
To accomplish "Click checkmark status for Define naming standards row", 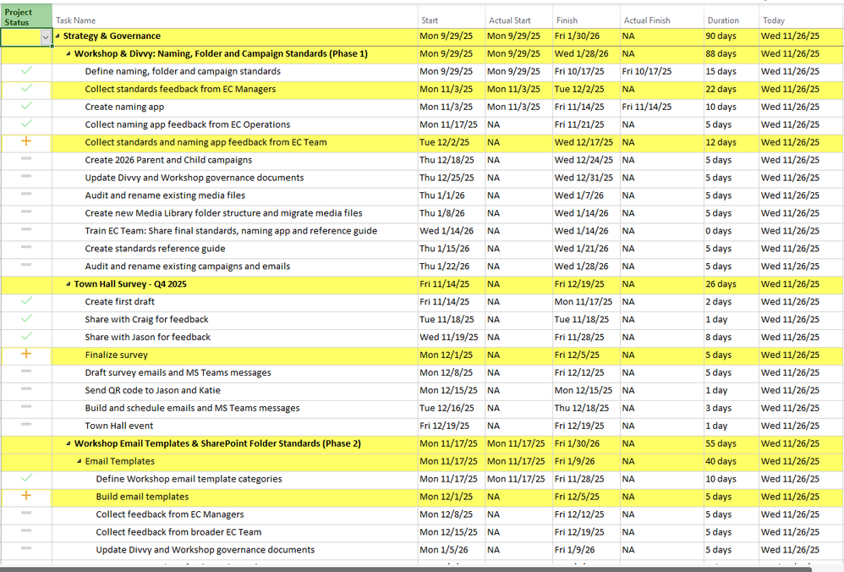I will 26,70.
